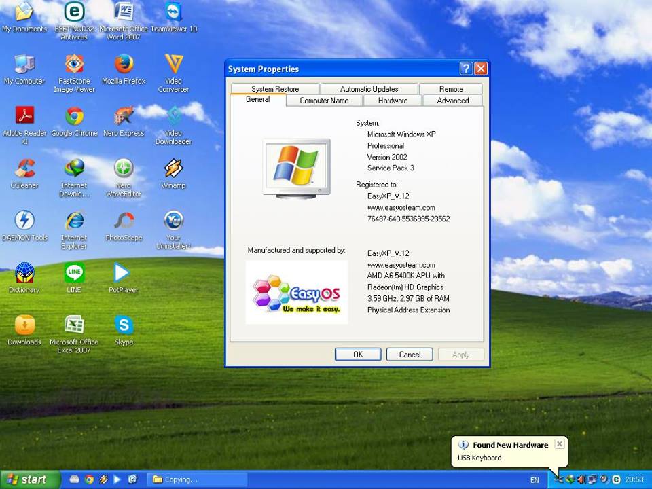The width and height of the screenshot is (652, 489).
Task: Click the ESET tray icon
Action: (616, 479)
